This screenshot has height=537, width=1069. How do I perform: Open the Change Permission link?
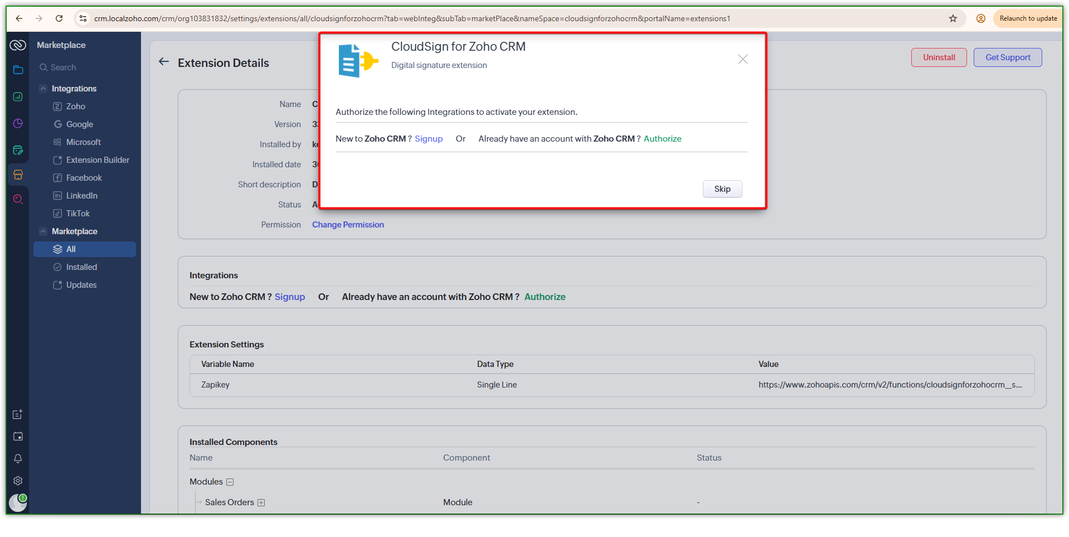click(x=348, y=225)
